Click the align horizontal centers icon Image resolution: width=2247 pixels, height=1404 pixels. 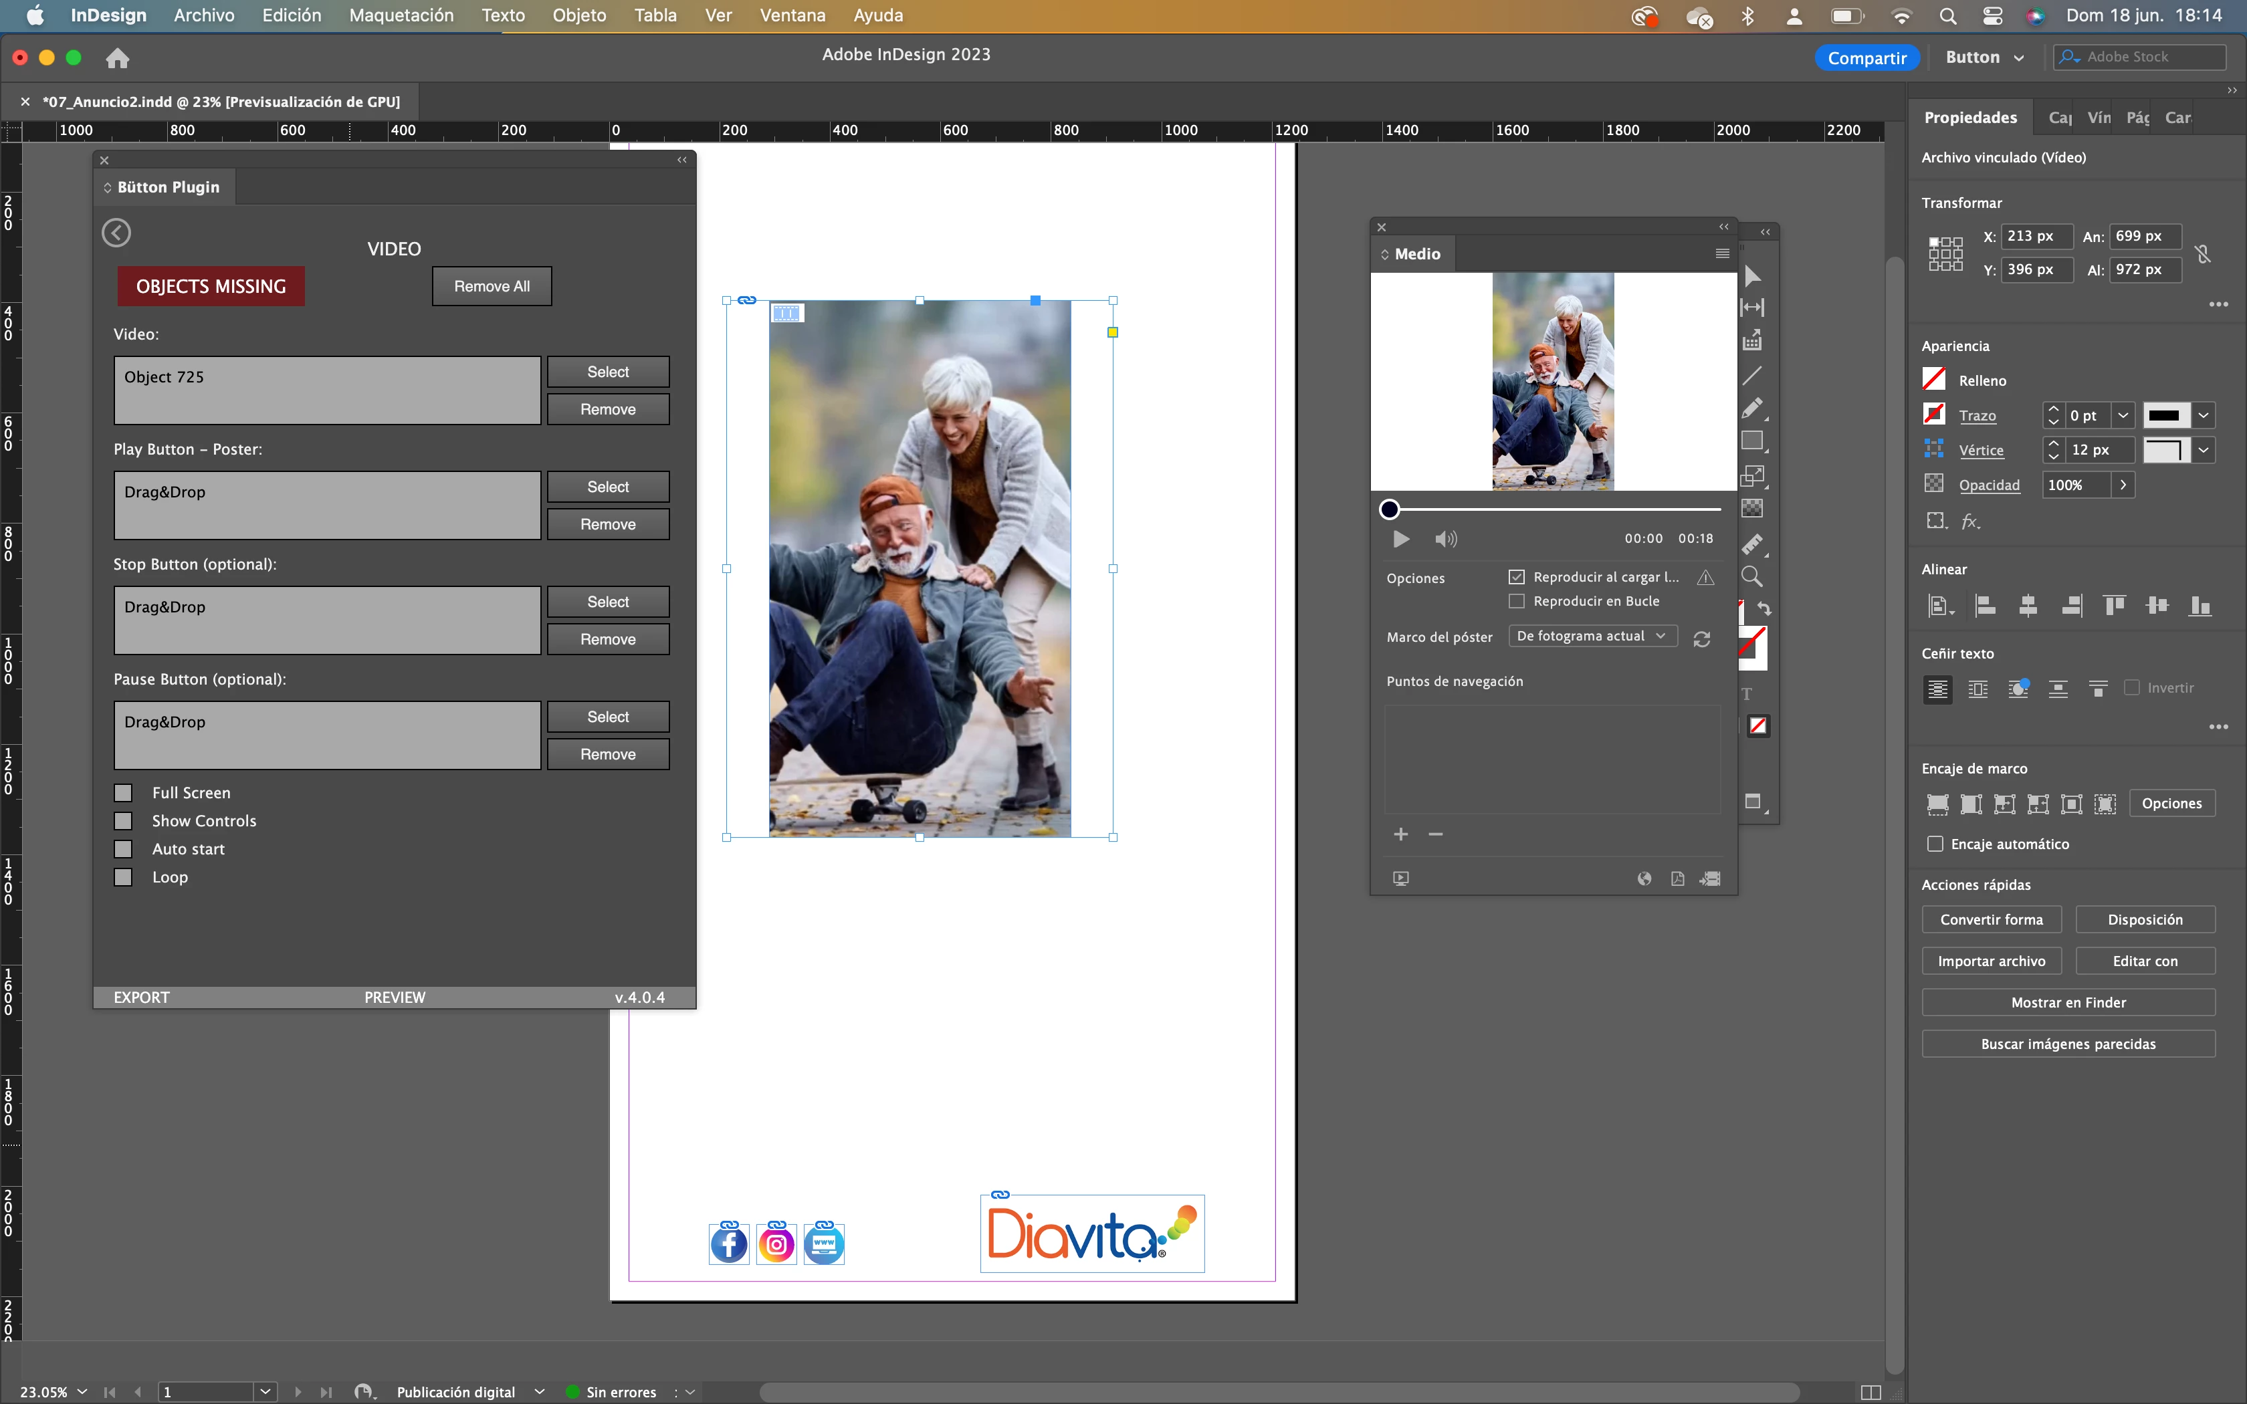2028,606
